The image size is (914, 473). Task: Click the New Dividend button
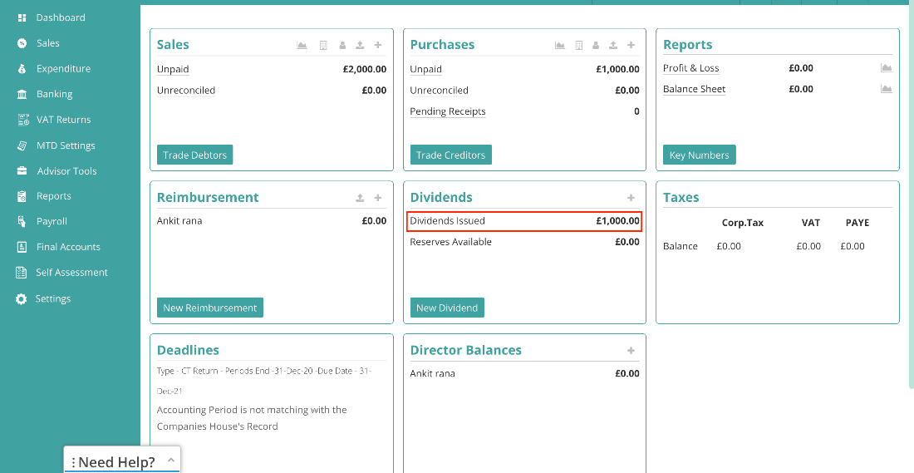click(447, 308)
